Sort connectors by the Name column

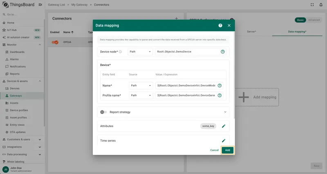68,32
